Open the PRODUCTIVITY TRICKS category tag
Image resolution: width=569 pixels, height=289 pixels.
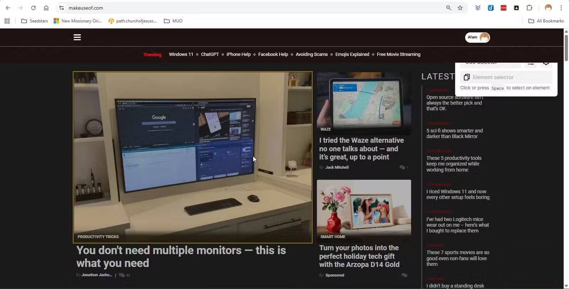click(98, 237)
